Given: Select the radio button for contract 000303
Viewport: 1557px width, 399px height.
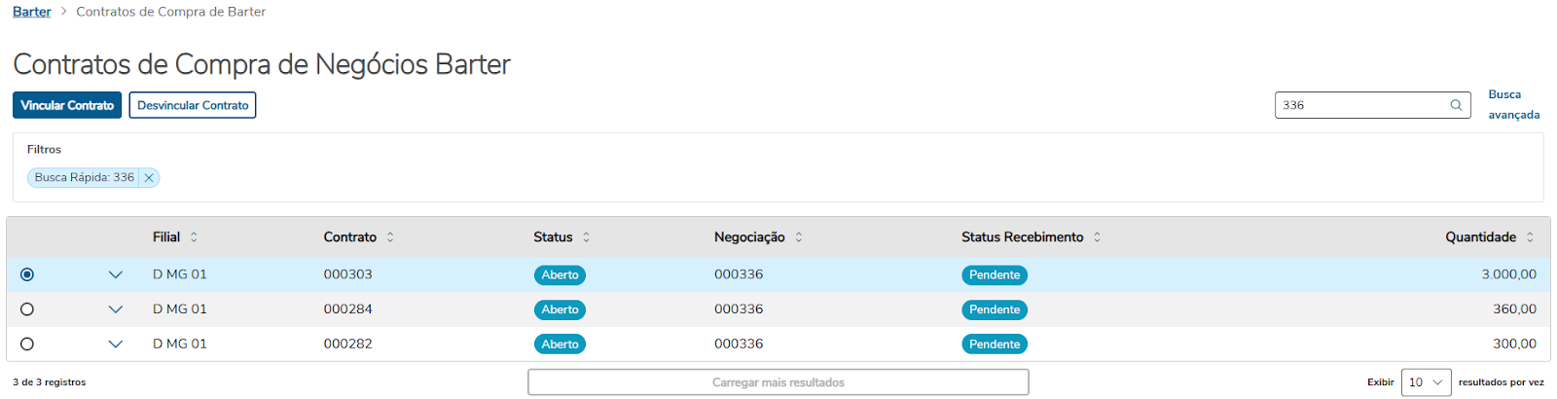Looking at the screenshot, I should click(27, 274).
